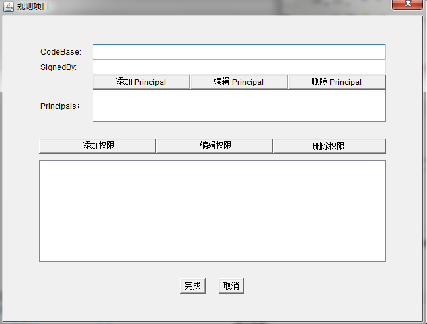Click the Java icon in title bar
Screen dimensions: 427x324
coord(9,7)
